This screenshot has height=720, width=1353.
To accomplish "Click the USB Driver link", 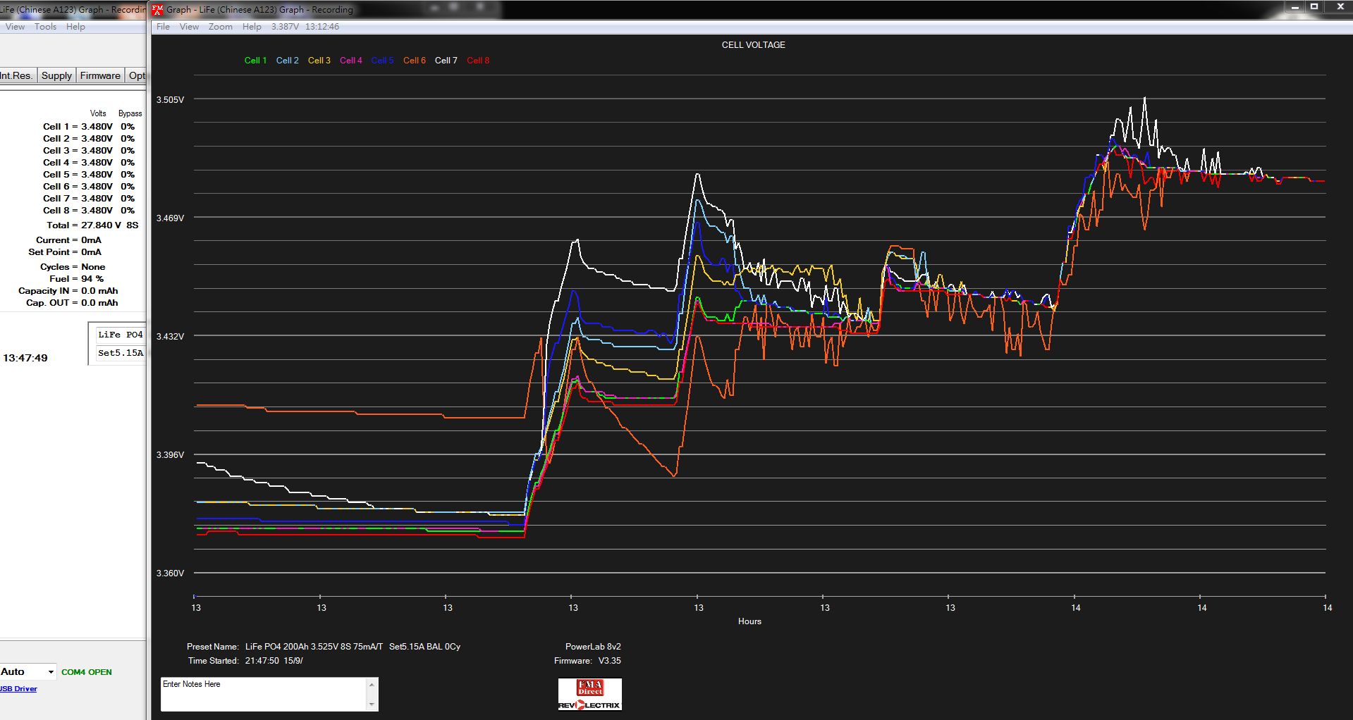I will click(x=19, y=689).
